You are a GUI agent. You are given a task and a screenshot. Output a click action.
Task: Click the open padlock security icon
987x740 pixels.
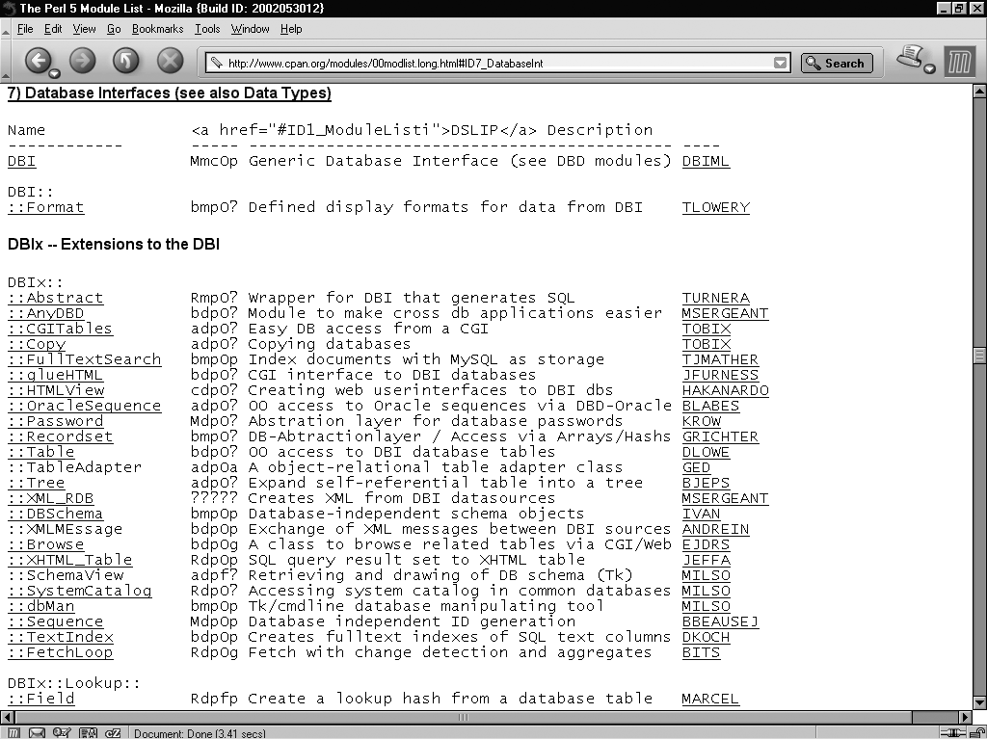pyautogui.click(x=975, y=733)
